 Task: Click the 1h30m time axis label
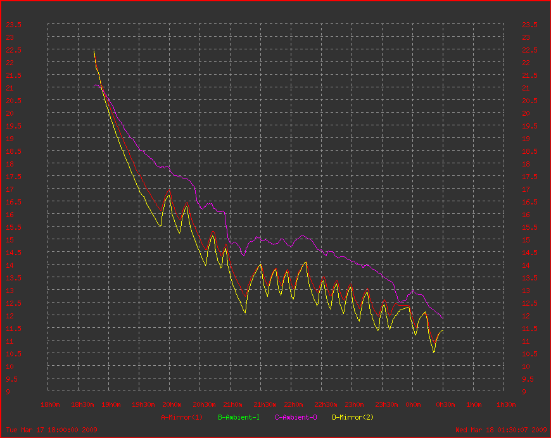pos(507,404)
